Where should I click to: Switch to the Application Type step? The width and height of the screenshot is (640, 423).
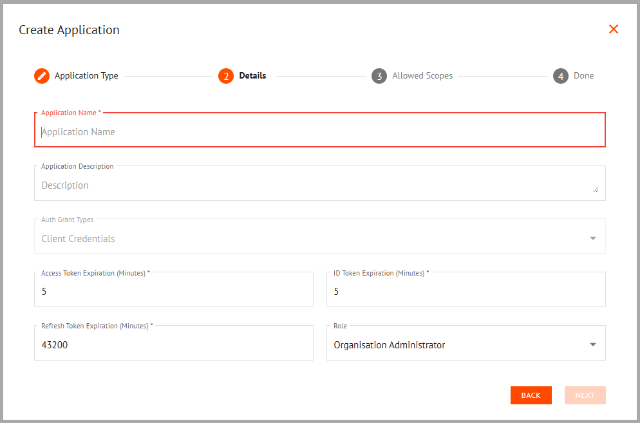tap(84, 75)
